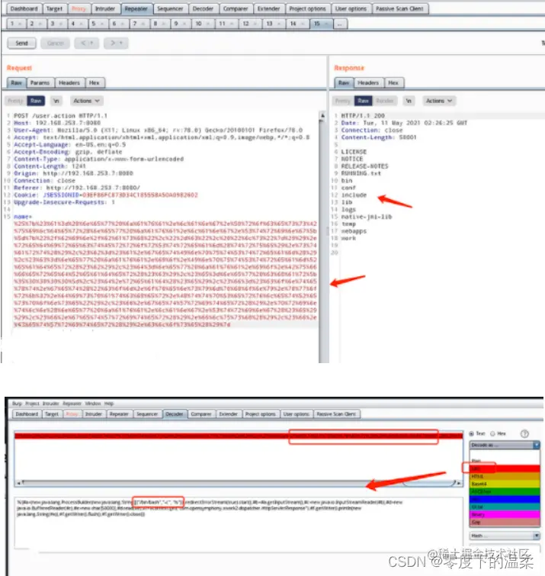Viewport: 545px width, 576px height.
Task: Open the Burp menu in the Decoder window
Action: pyautogui.click(x=18, y=404)
